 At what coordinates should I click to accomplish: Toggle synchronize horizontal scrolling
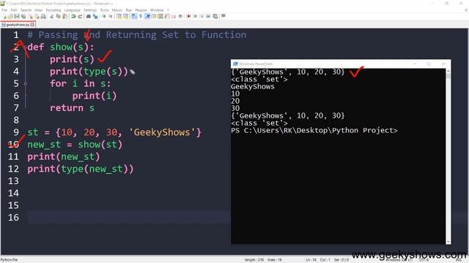click(125, 16)
